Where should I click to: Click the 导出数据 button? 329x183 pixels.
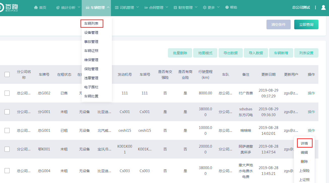pos(230,53)
